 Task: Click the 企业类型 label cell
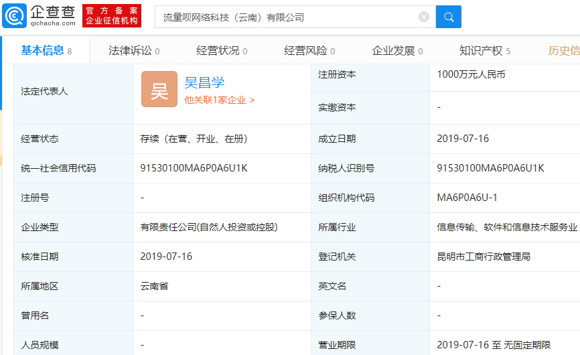point(74,228)
